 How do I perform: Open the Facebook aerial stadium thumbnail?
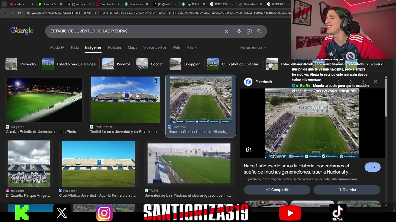[200, 100]
